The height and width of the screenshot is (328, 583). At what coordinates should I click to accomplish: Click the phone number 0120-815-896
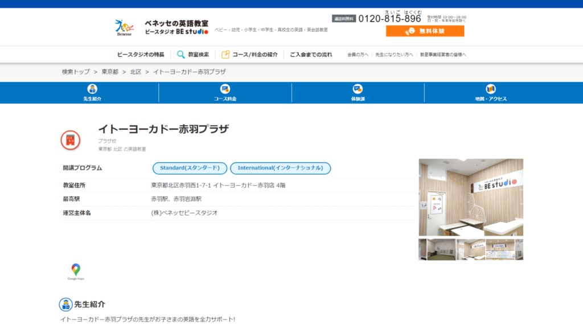(x=389, y=19)
